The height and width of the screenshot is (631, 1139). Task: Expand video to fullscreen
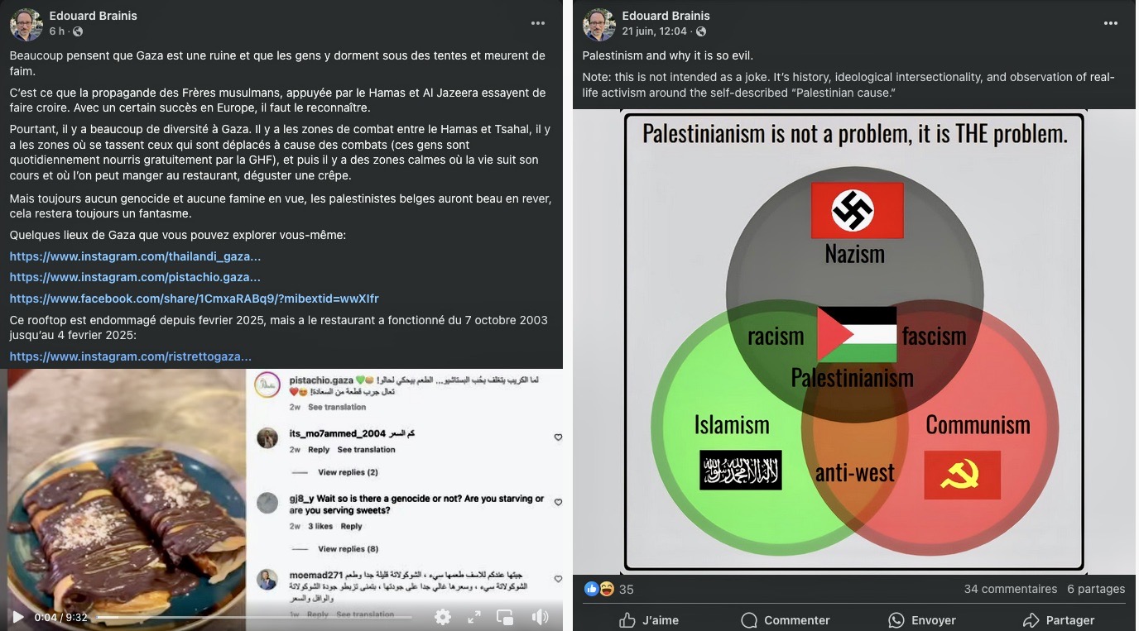click(474, 617)
